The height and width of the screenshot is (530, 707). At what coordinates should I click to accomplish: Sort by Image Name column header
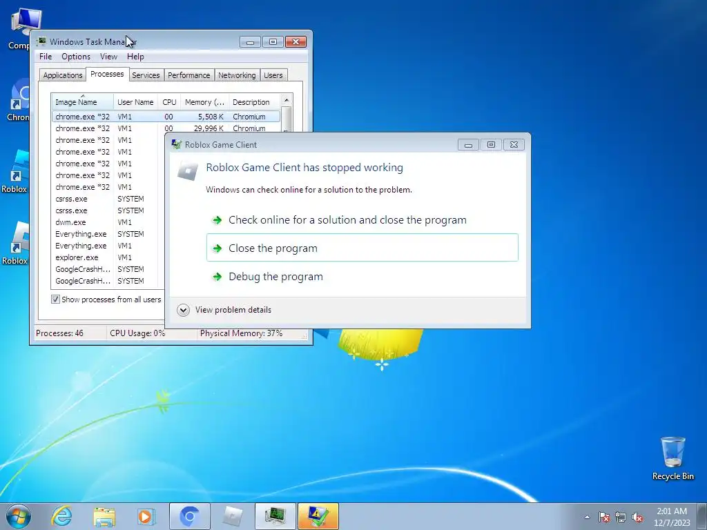coord(83,102)
